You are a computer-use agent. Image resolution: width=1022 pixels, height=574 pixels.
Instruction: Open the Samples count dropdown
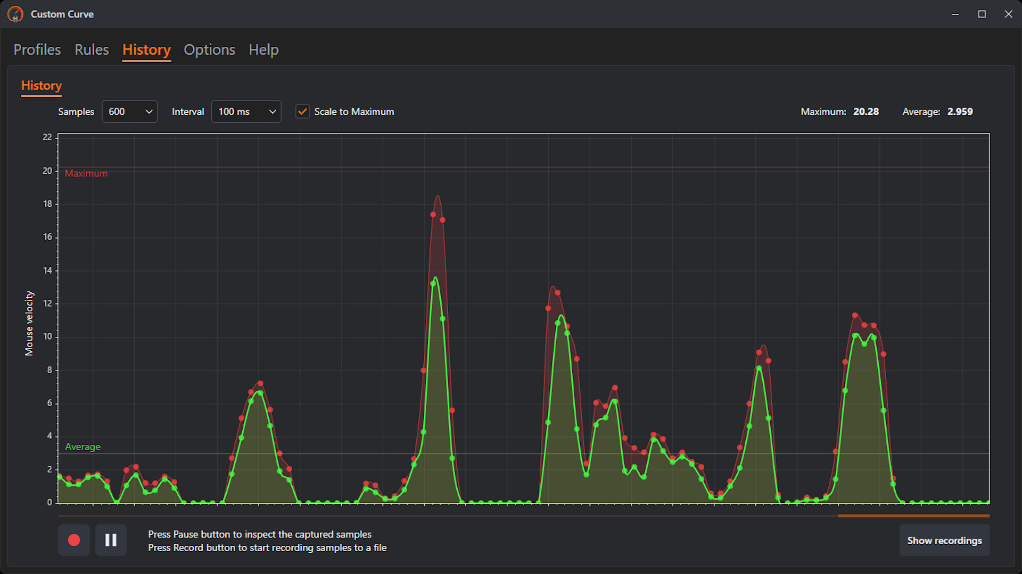click(129, 112)
